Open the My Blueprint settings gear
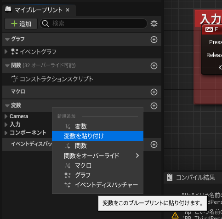222x219 pixels. (x=154, y=23)
